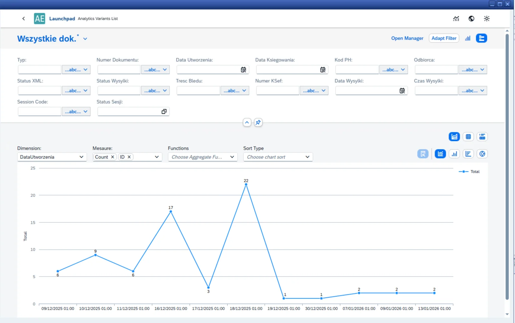Viewport: 515px width, 323px height.
Task: Select line chart type
Action: pos(440,154)
